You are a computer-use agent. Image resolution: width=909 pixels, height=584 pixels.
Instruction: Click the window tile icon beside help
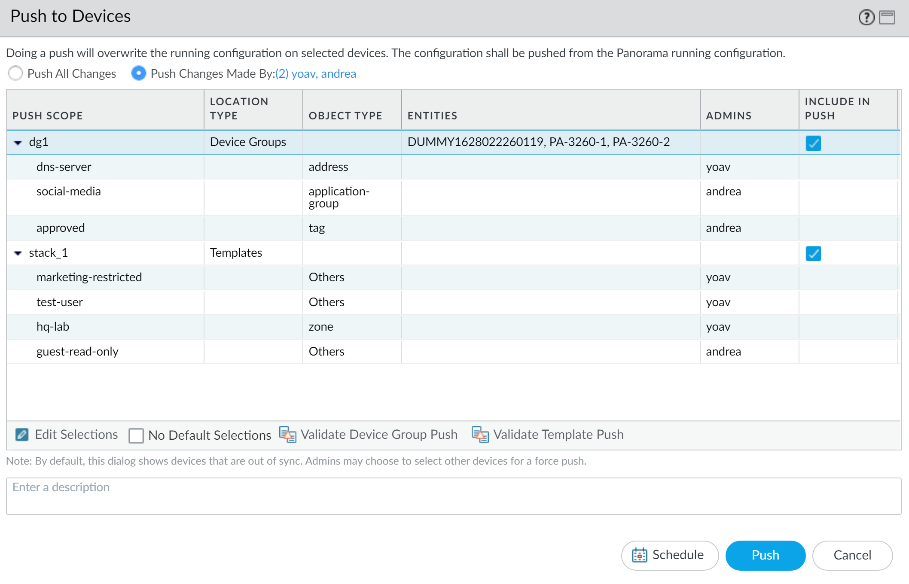887,18
